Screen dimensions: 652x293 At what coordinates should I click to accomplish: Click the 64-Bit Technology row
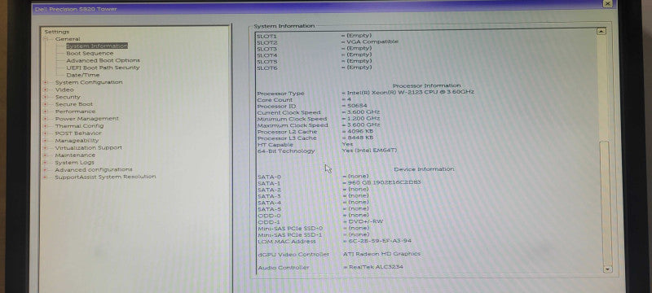click(x=327, y=151)
